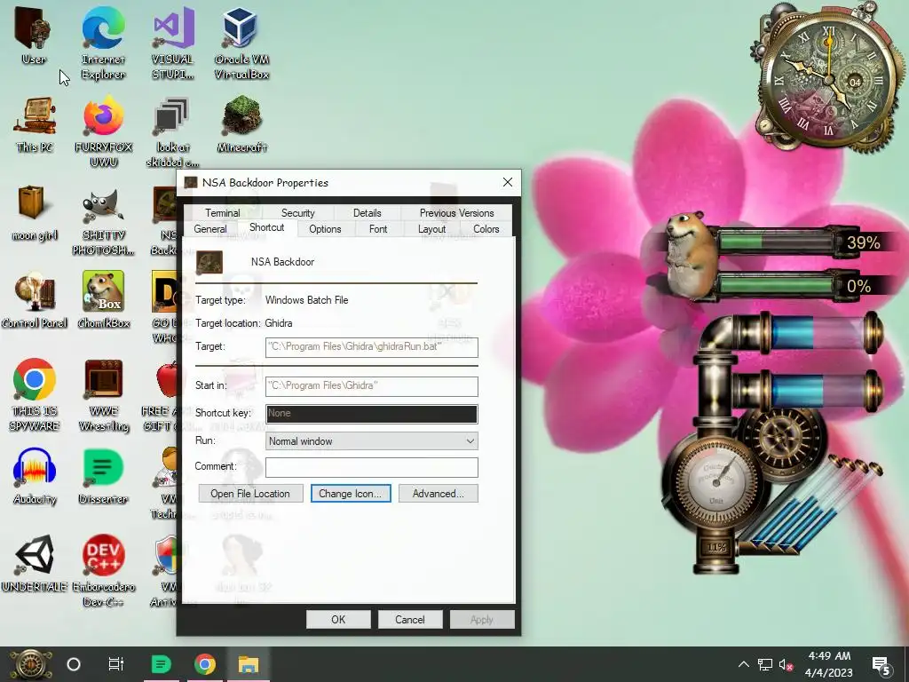Screen dimensions: 909x682
Task: Switch to the Options tab
Action: click(x=325, y=229)
